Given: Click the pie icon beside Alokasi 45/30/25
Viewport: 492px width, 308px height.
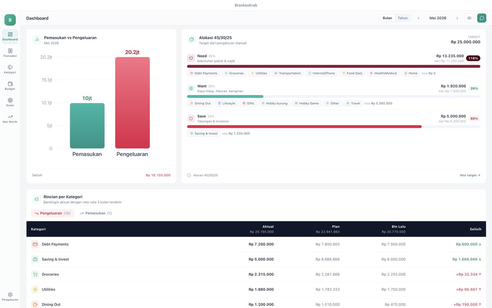Looking at the screenshot, I should point(191,39).
